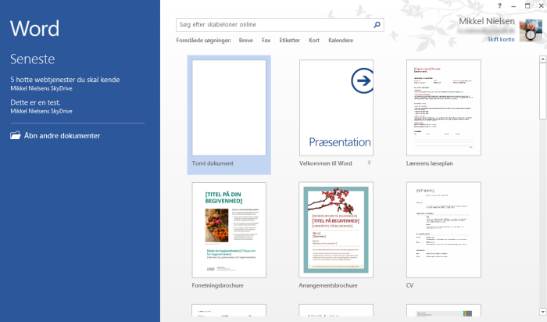Image resolution: width=547 pixels, height=322 pixels.
Task: Select suggested search Kort
Action: 314,40
